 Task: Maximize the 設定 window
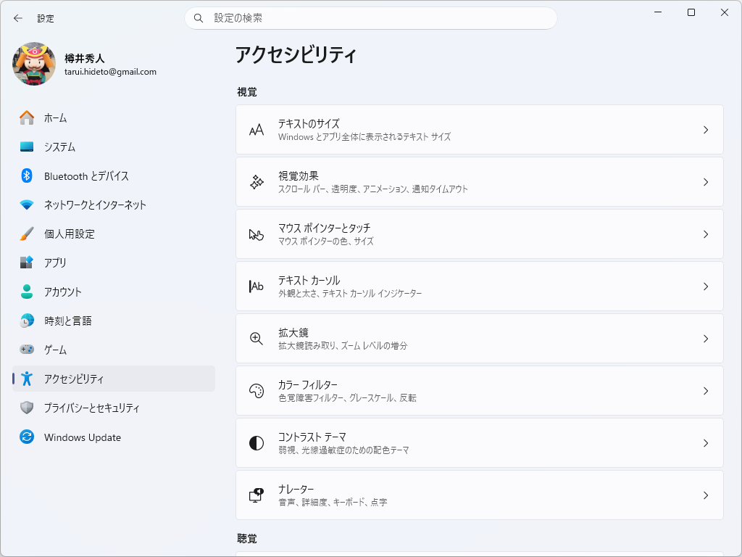pyautogui.click(x=691, y=12)
